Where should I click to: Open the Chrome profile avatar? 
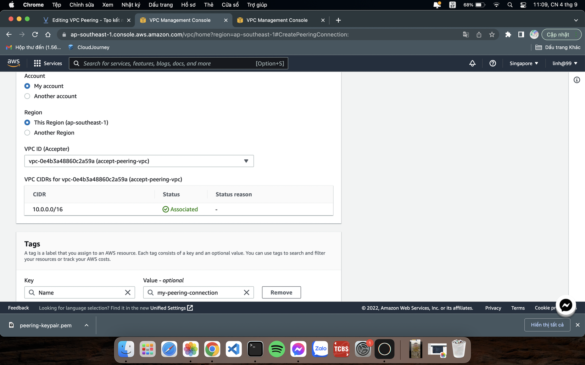click(x=534, y=34)
